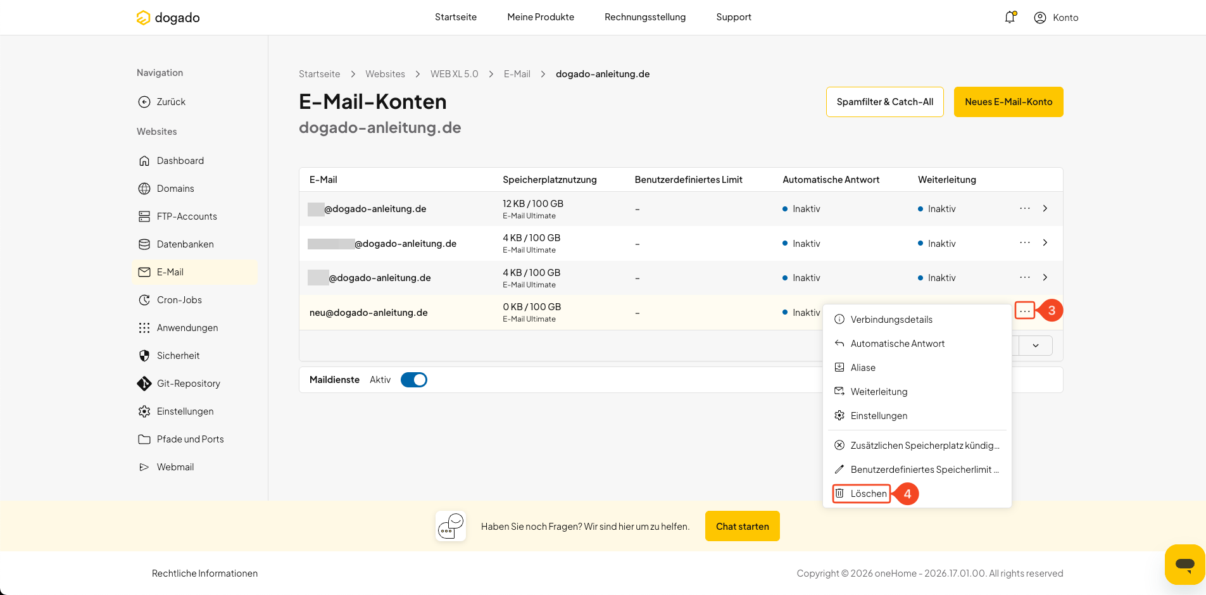The width and height of the screenshot is (1206, 595).
Task: Open three-dot menu for second account row
Action: [x=1025, y=243]
